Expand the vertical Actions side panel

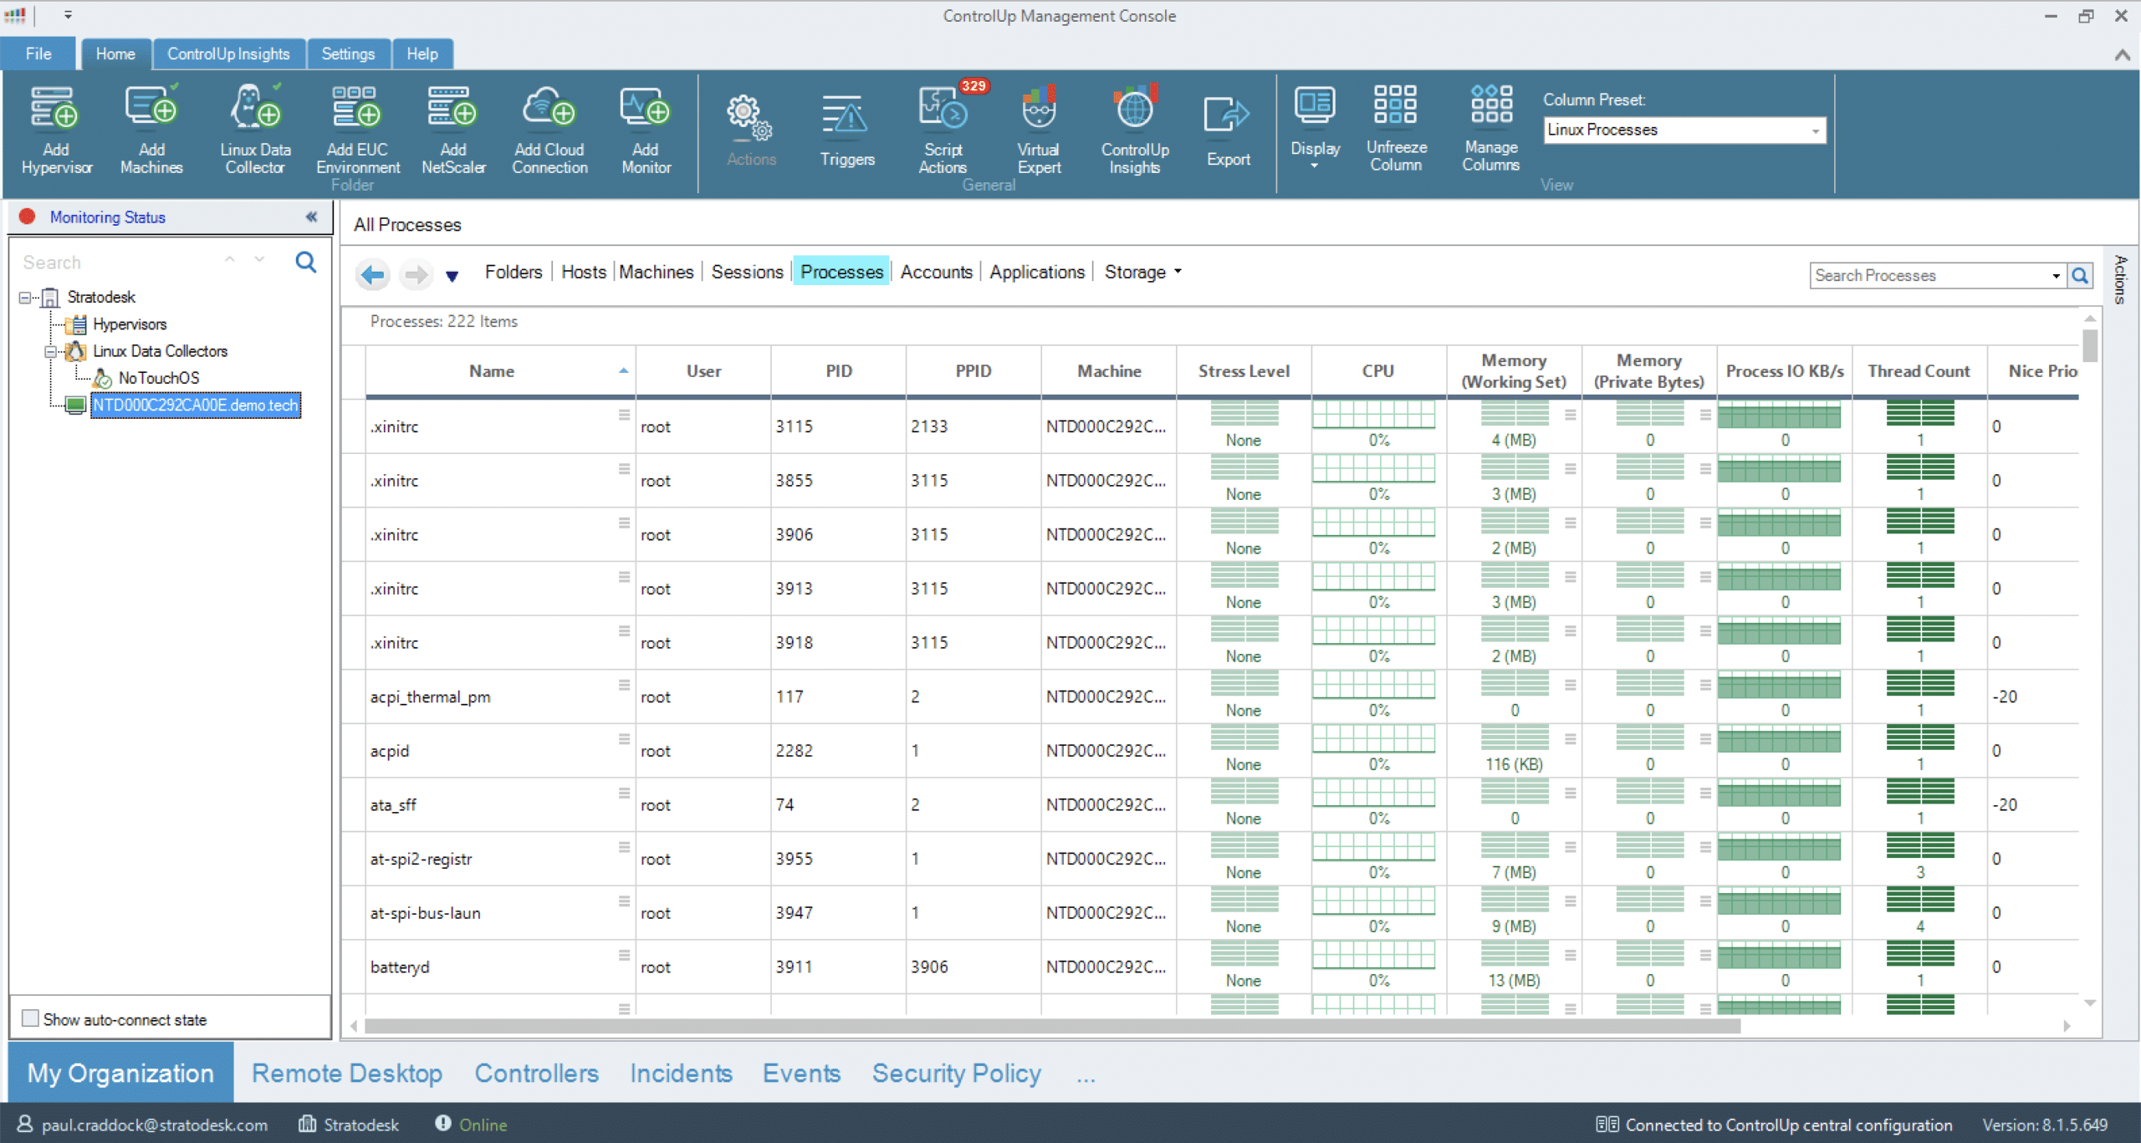(x=2121, y=279)
